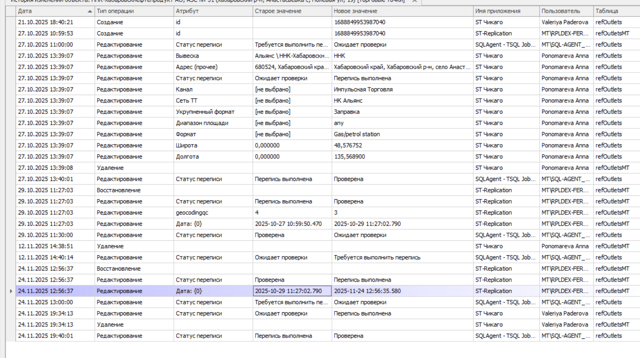This screenshot has width=640, height=358.
Task: Select Valeriya Paderova in the 21.10.2025 row
Action: pos(567,22)
